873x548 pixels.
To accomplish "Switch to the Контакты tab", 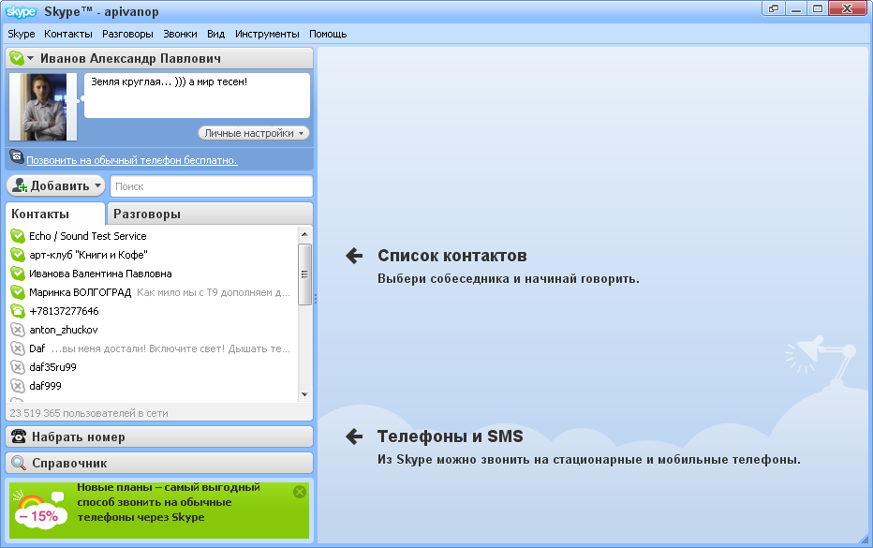I will pyautogui.click(x=55, y=214).
